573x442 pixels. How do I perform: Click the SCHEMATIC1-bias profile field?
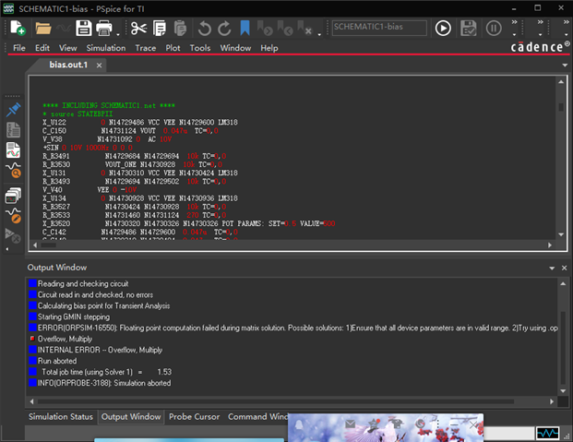[379, 28]
